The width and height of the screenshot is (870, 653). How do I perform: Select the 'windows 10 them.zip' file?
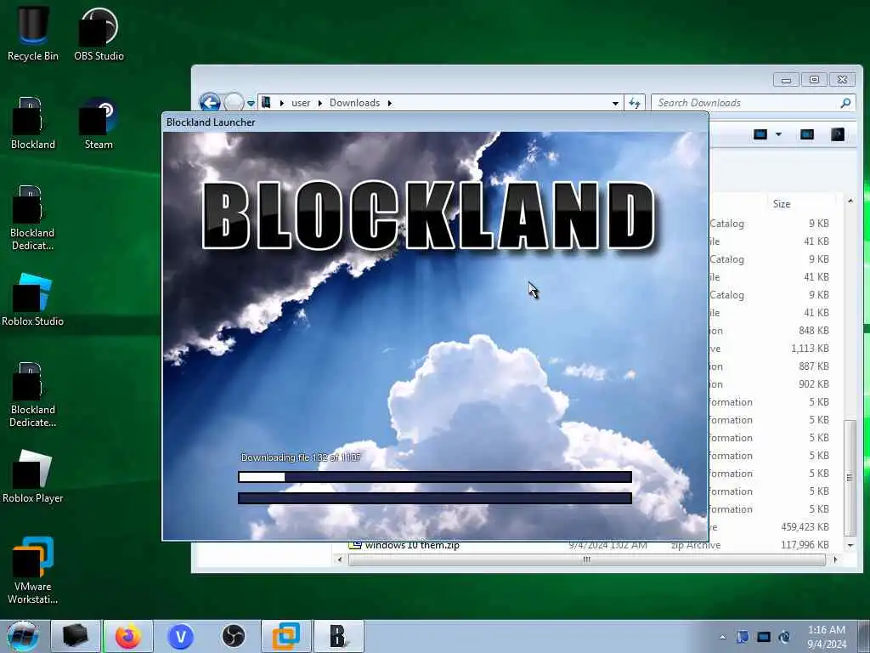click(412, 545)
